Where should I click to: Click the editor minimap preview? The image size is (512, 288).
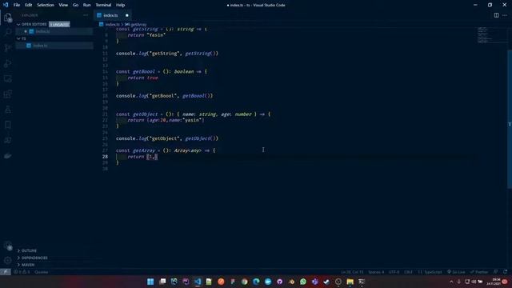[492, 35]
